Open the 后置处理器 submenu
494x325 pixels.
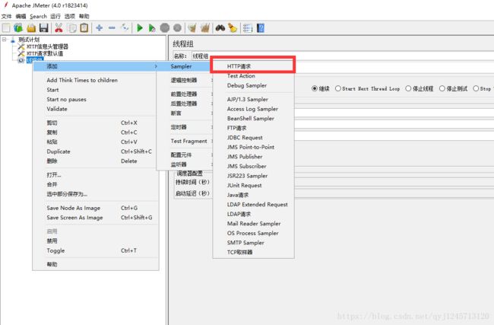point(185,104)
